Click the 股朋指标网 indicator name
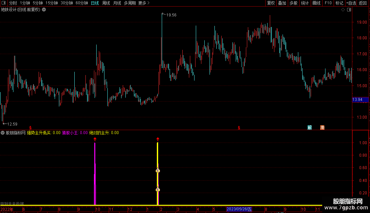The image size is (370, 213). click(x=16, y=133)
